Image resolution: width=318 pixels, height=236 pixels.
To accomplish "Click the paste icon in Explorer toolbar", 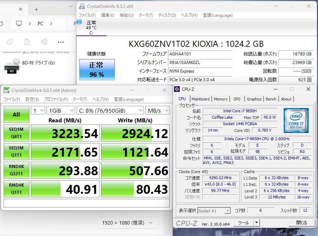I will pos(27,42).
